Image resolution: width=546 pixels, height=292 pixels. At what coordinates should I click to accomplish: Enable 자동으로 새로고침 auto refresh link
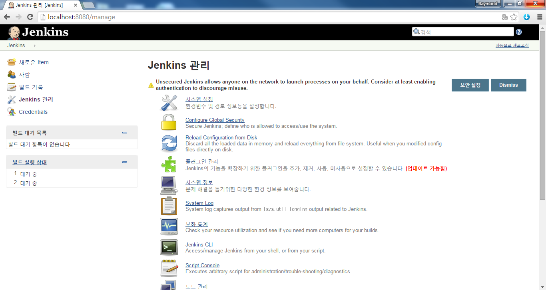coord(512,46)
